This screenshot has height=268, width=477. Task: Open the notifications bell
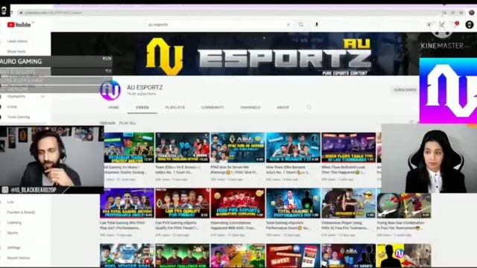pyautogui.click(x=455, y=25)
